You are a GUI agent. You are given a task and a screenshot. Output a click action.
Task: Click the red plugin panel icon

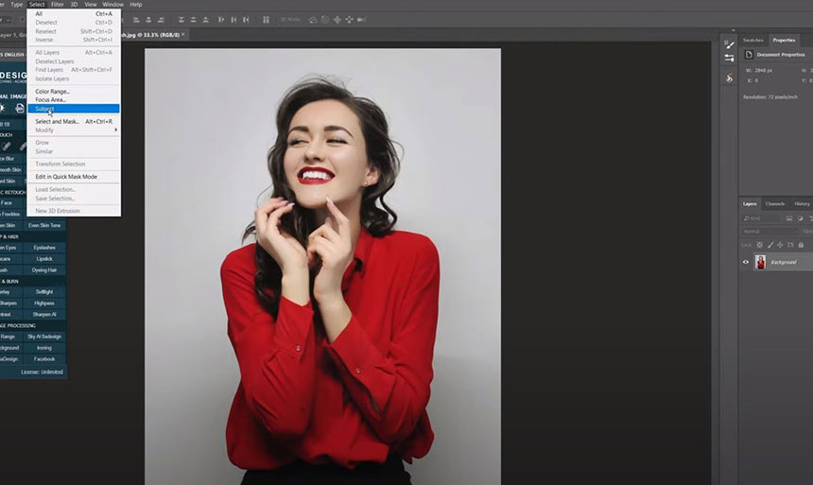click(729, 78)
